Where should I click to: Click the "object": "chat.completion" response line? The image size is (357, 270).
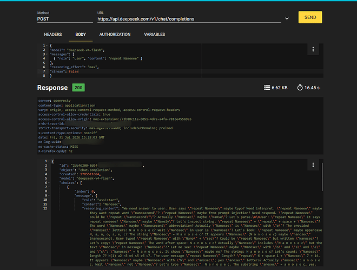point(86,170)
